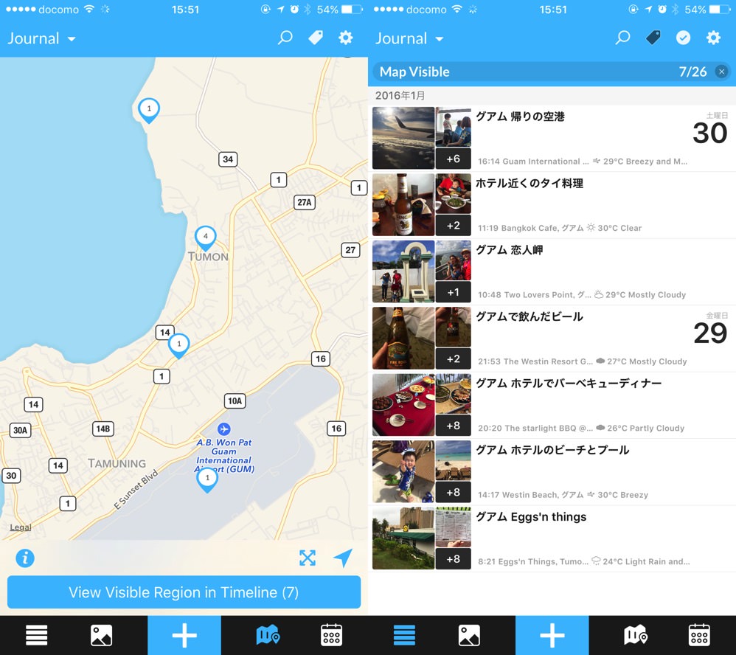Open photo thumbnail of グアム Eggs'n things entry
736x655 pixels.
pos(403,538)
